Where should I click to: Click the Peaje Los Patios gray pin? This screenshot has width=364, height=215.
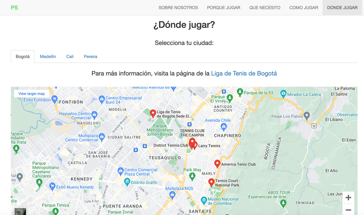tap(307, 115)
